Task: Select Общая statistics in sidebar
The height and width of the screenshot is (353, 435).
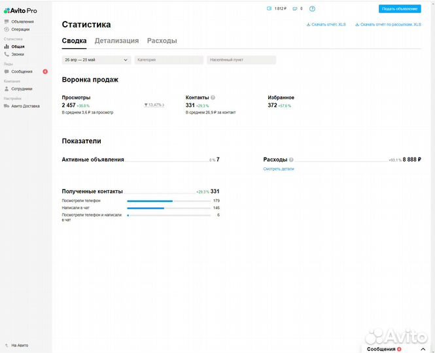Action: point(18,46)
